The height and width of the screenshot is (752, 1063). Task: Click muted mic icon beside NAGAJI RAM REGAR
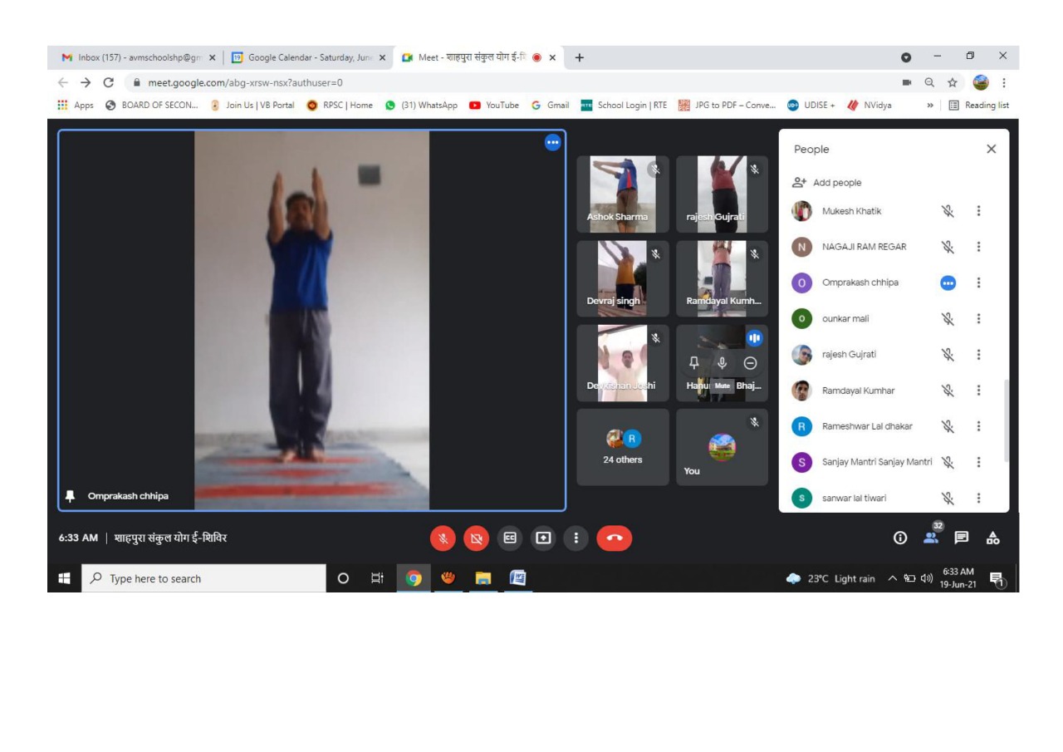[948, 247]
